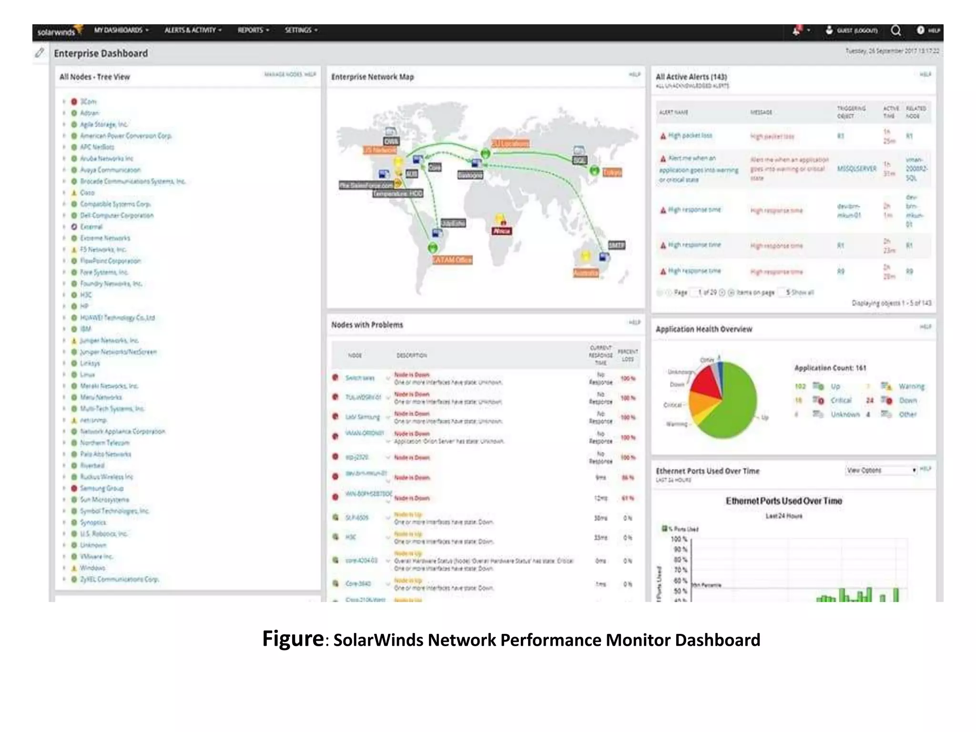Click the Warning application count icon

[886, 386]
